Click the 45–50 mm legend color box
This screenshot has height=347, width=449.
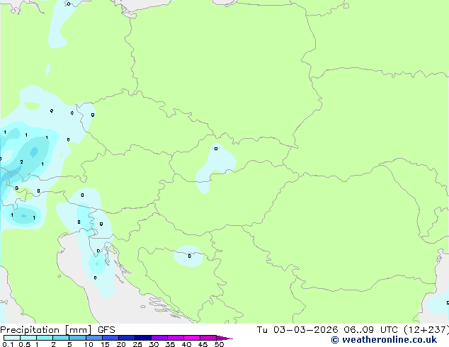tap(208, 338)
